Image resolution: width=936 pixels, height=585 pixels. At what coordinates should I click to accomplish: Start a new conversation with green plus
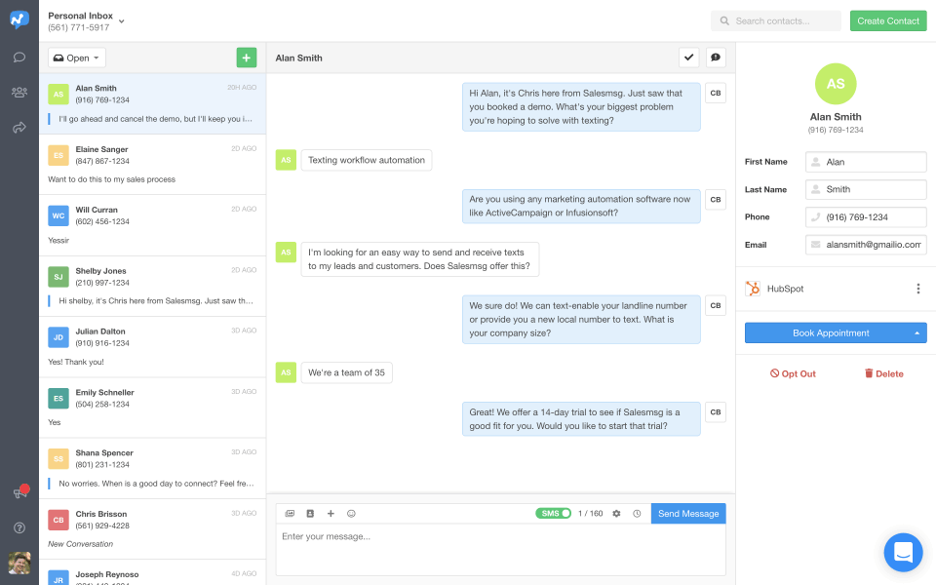click(x=247, y=58)
